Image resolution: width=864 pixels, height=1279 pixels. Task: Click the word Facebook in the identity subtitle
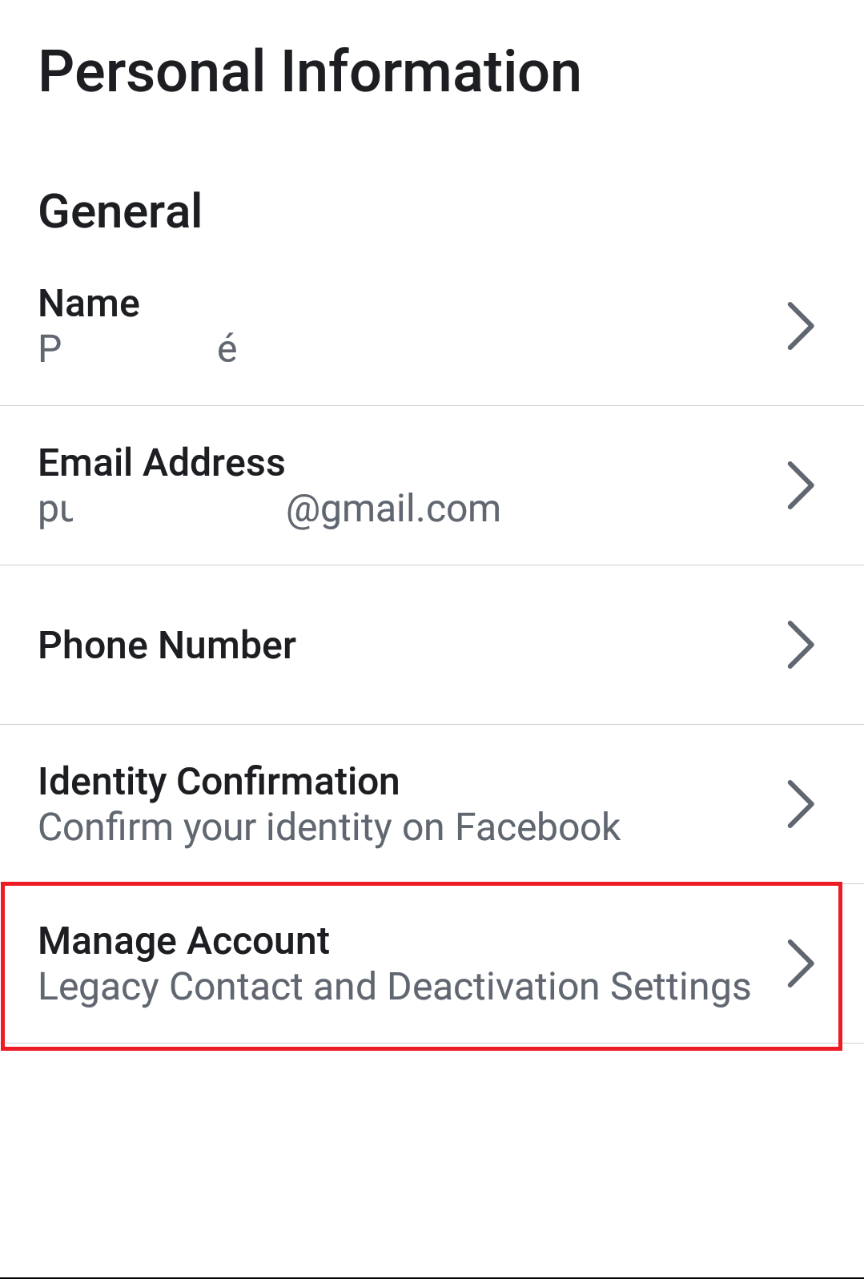pos(537,827)
